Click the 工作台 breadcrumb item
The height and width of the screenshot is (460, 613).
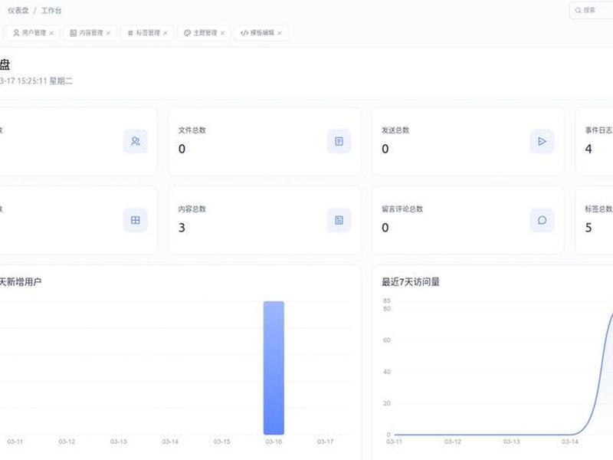51,11
